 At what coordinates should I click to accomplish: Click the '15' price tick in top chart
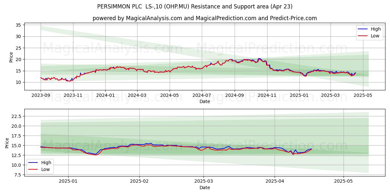[18, 71]
